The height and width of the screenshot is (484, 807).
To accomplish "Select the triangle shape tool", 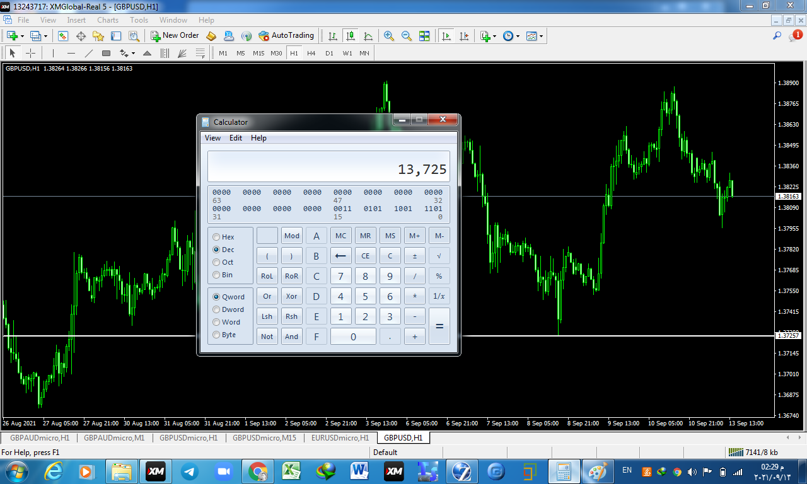I will pos(147,54).
